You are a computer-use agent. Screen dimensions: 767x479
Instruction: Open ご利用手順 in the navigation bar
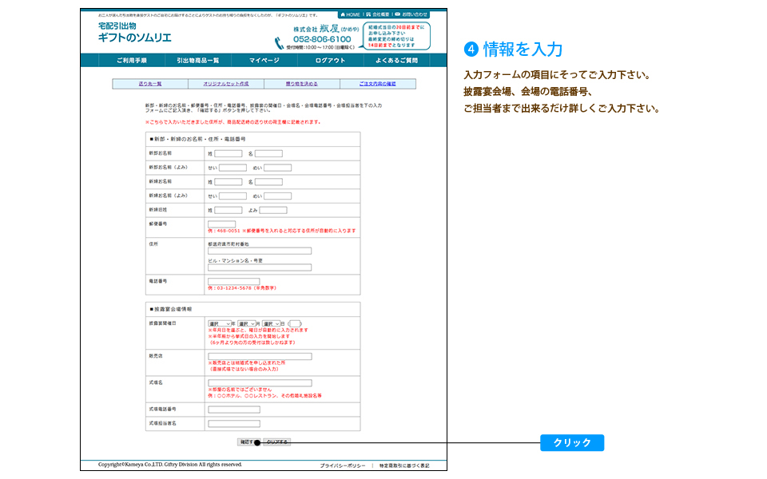pyautogui.click(x=131, y=60)
